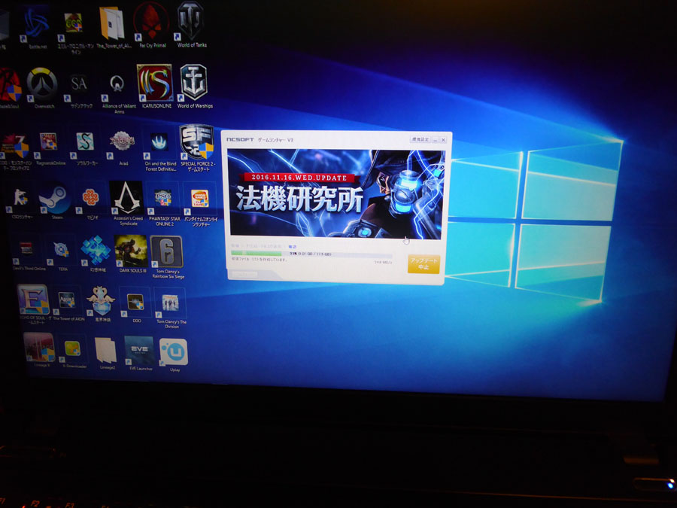Viewport: 677px width, 508px height.
Task: Click the 法機研究所 update banner image
Action: click(335, 194)
